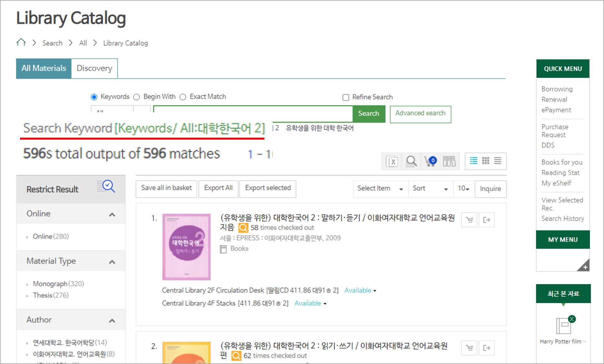Open Books for you in Quick Menu
Viewport: 604px width, 364px height.
click(x=562, y=162)
